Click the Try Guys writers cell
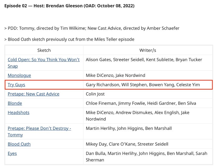 point(148,85)
